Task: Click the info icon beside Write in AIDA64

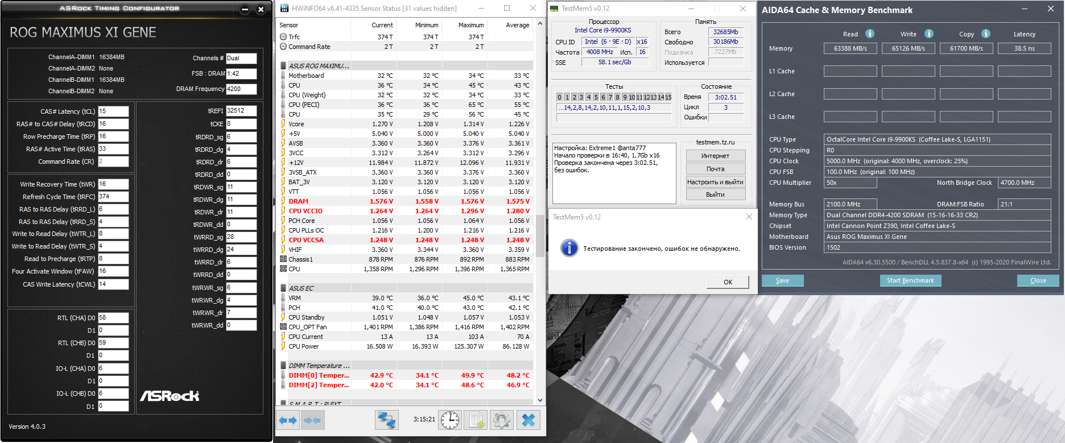Action: point(929,34)
